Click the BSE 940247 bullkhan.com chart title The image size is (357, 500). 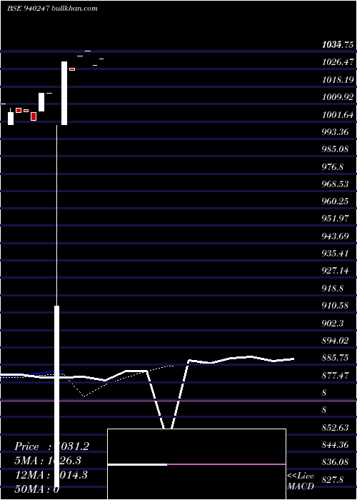pos(53,9)
